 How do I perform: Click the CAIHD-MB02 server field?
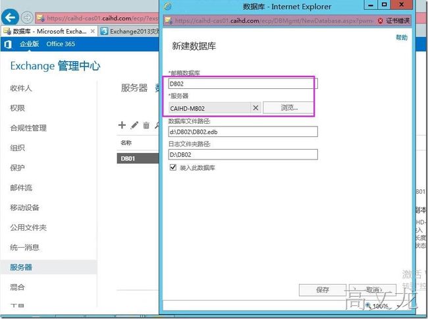209,108
